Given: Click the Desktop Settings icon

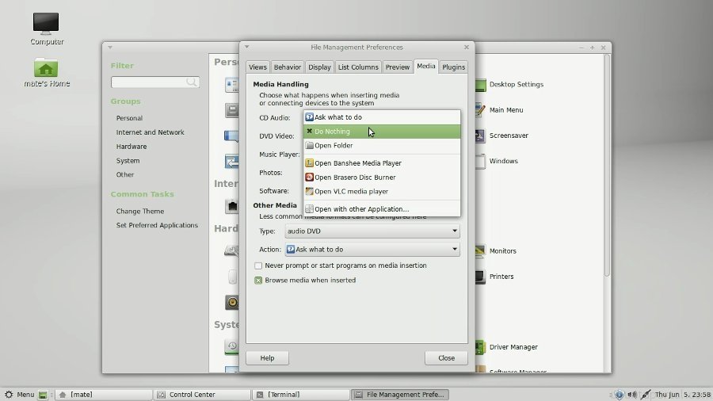Looking at the screenshot, I should [480, 85].
